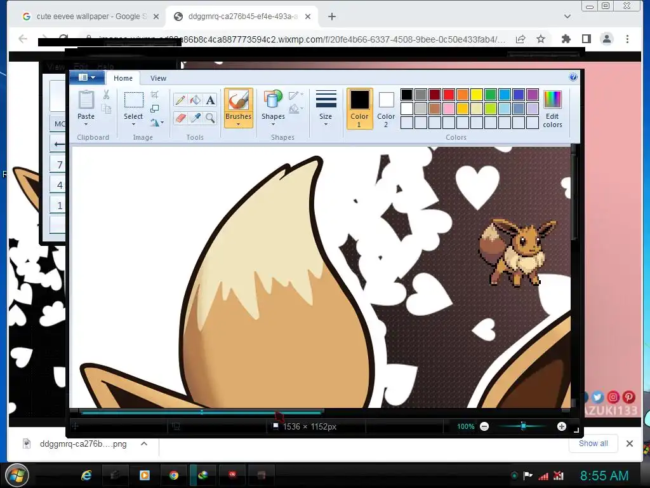Screen dimensions: 650x488
Task: Select the Fill with color bucket tool
Action: click(x=196, y=100)
